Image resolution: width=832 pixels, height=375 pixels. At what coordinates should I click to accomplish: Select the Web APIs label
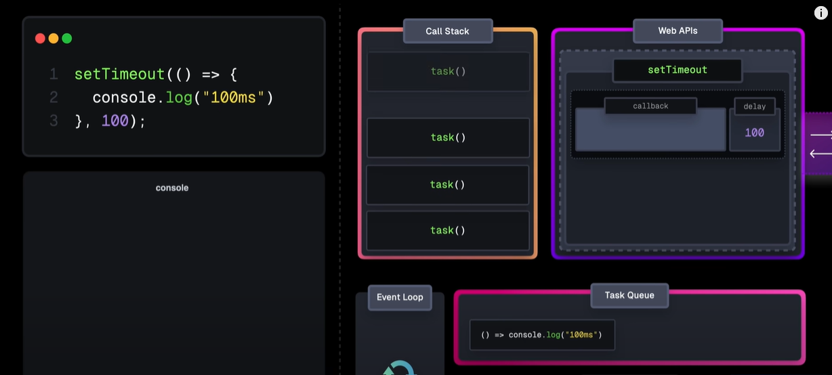[678, 31]
